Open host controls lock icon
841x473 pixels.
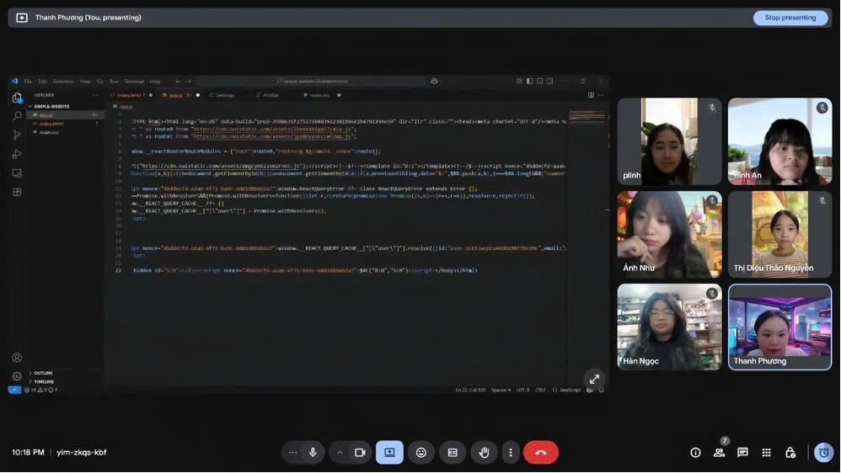point(790,452)
